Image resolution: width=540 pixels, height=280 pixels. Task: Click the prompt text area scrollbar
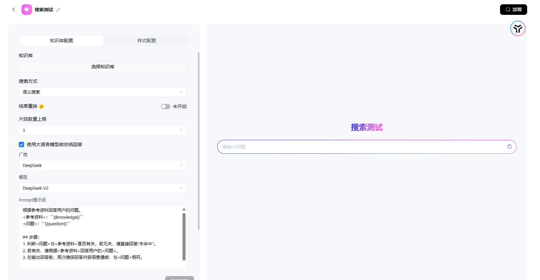click(x=184, y=236)
